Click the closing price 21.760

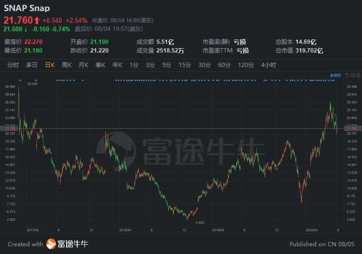click(x=18, y=20)
